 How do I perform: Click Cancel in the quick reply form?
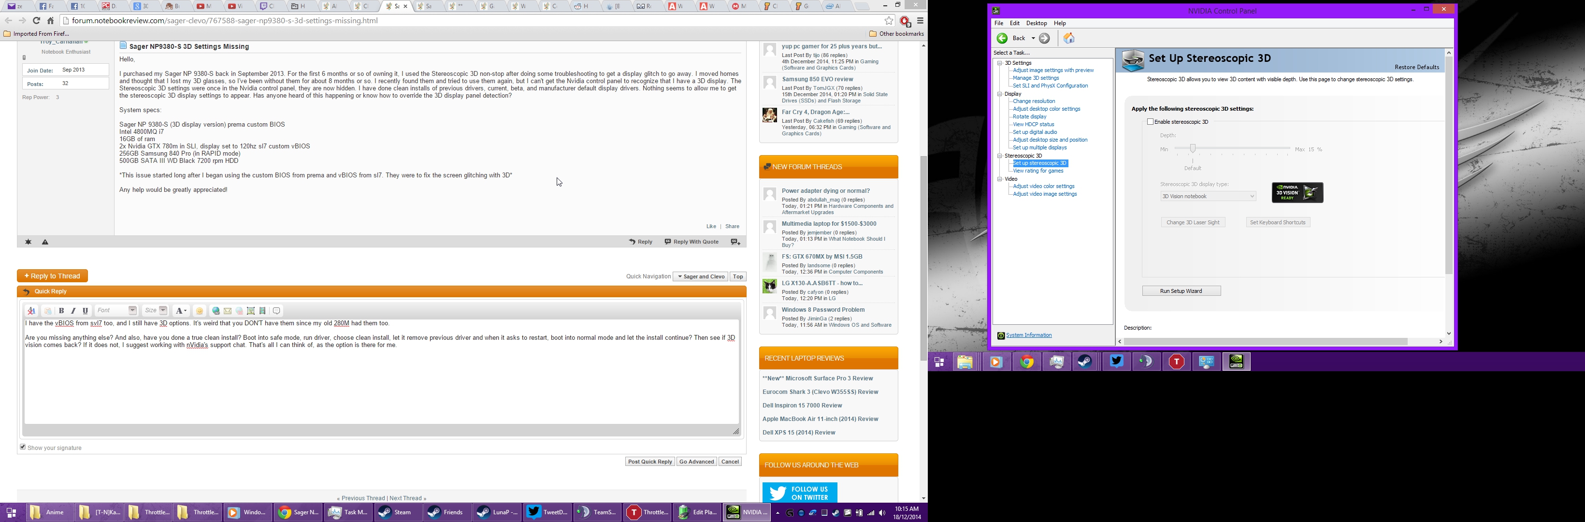pyautogui.click(x=730, y=462)
